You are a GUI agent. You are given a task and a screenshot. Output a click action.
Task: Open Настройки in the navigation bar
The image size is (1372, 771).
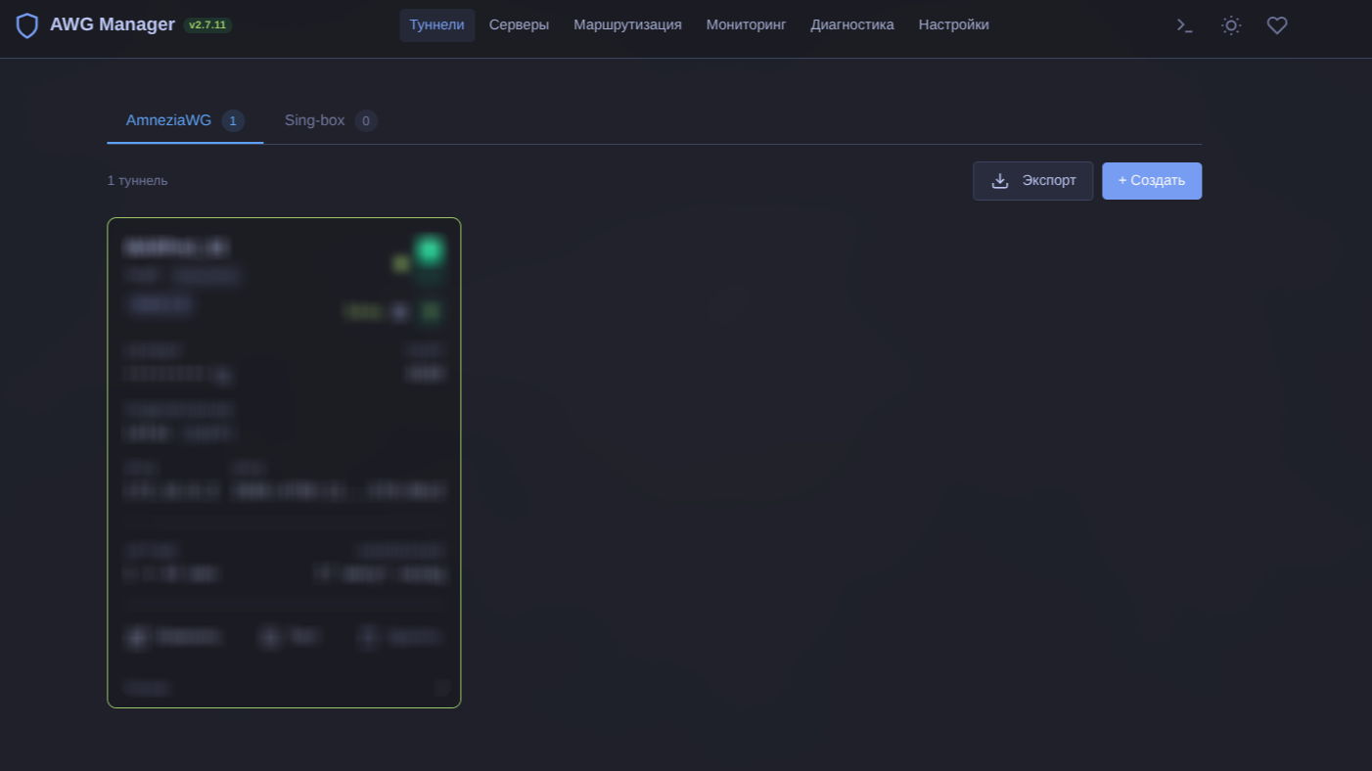click(953, 25)
